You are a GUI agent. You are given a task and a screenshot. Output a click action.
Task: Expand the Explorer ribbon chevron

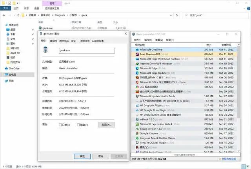(x=244, y=9)
